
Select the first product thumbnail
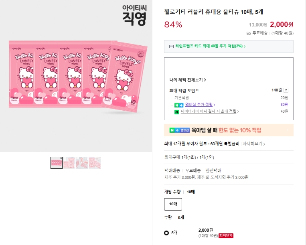click(57, 162)
